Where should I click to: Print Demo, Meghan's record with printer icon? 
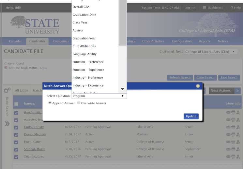click(233, 134)
